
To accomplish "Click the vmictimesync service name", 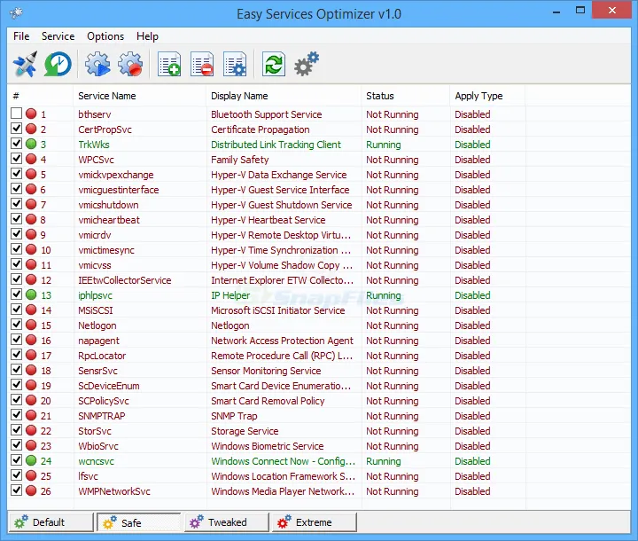I will pyautogui.click(x=106, y=250).
